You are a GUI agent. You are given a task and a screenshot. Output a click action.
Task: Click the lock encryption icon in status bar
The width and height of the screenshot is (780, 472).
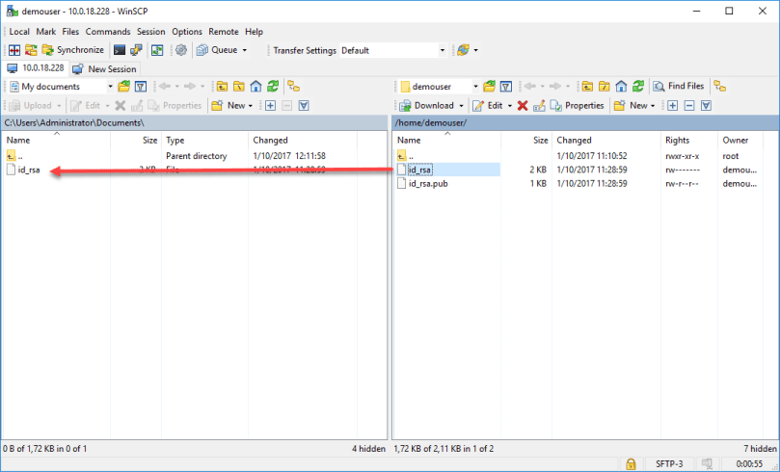coord(631,464)
